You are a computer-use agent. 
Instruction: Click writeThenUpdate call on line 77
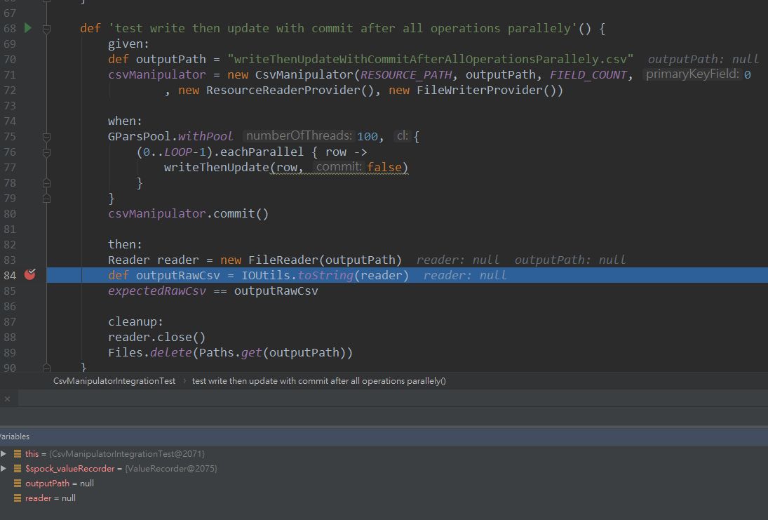[x=217, y=167]
